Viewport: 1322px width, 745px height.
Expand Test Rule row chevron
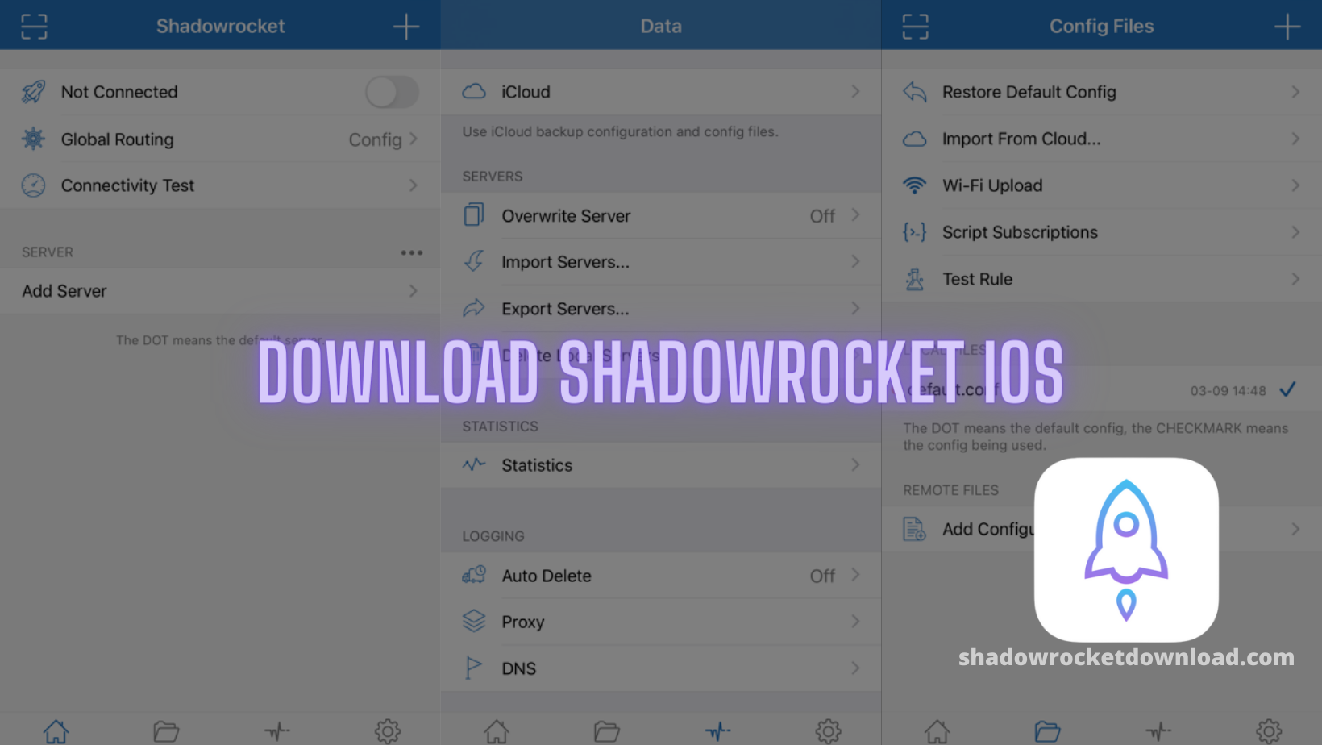[1295, 279]
